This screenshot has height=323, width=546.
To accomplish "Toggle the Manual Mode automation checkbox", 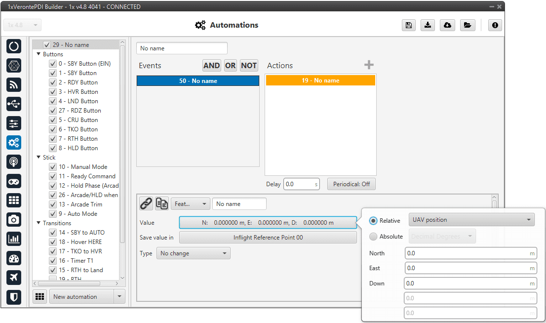I will pyautogui.click(x=52, y=167).
